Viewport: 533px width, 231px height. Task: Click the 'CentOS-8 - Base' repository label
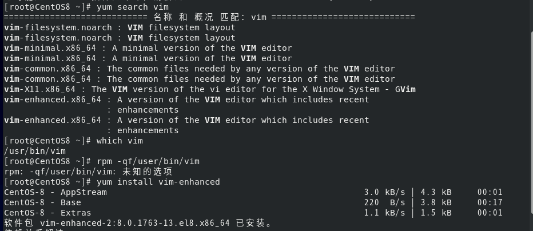tap(42, 202)
